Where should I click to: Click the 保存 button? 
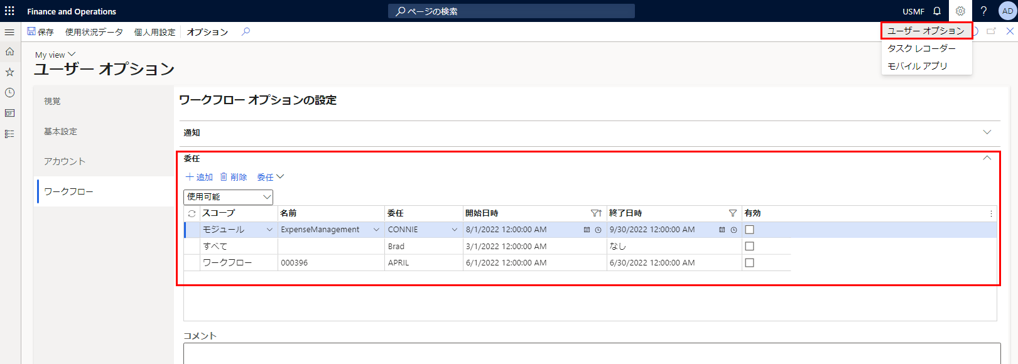point(40,31)
